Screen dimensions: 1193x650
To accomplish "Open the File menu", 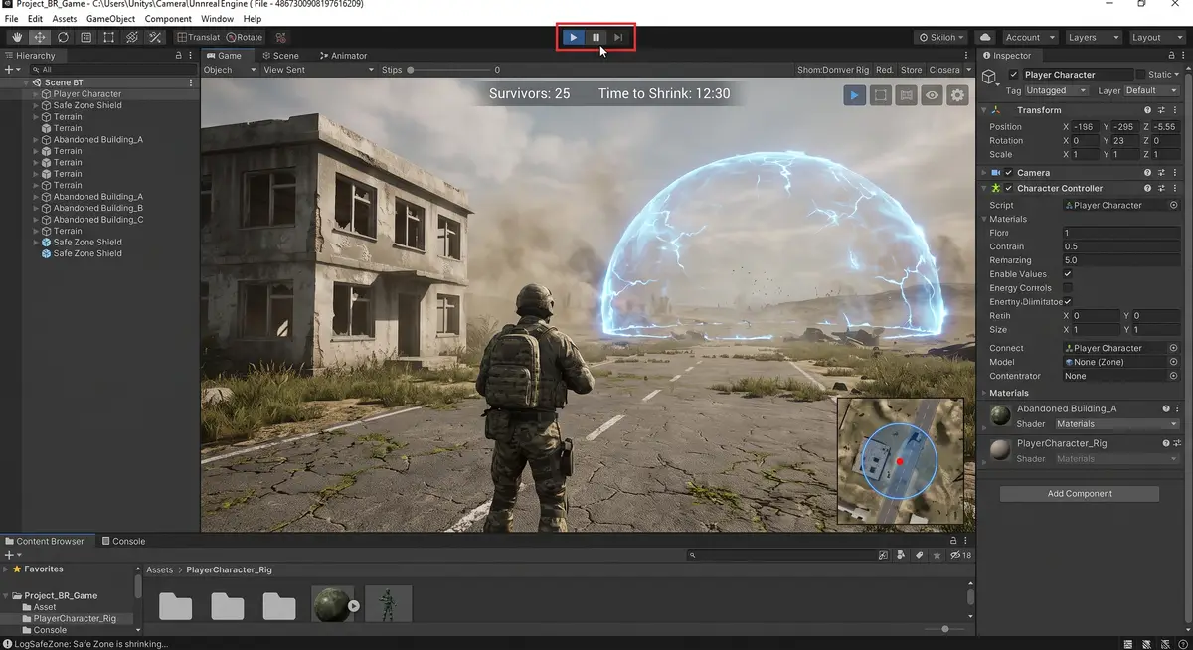I will pyautogui.click(x=12, y=19).
